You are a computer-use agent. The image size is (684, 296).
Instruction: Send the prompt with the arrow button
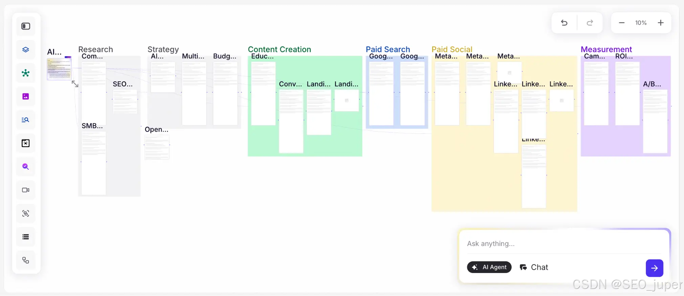click(654, 268)
